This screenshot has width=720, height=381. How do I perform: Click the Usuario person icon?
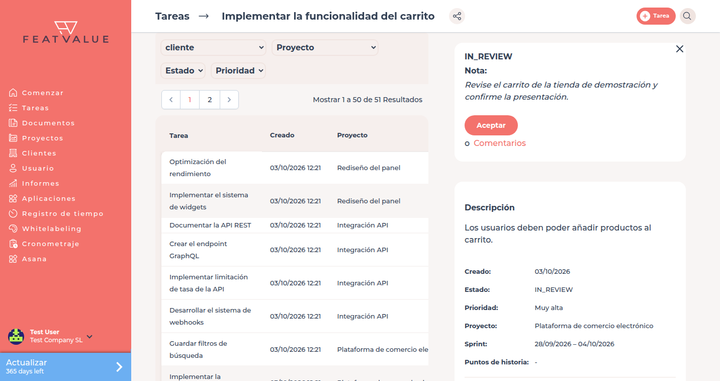pos(13,168)
